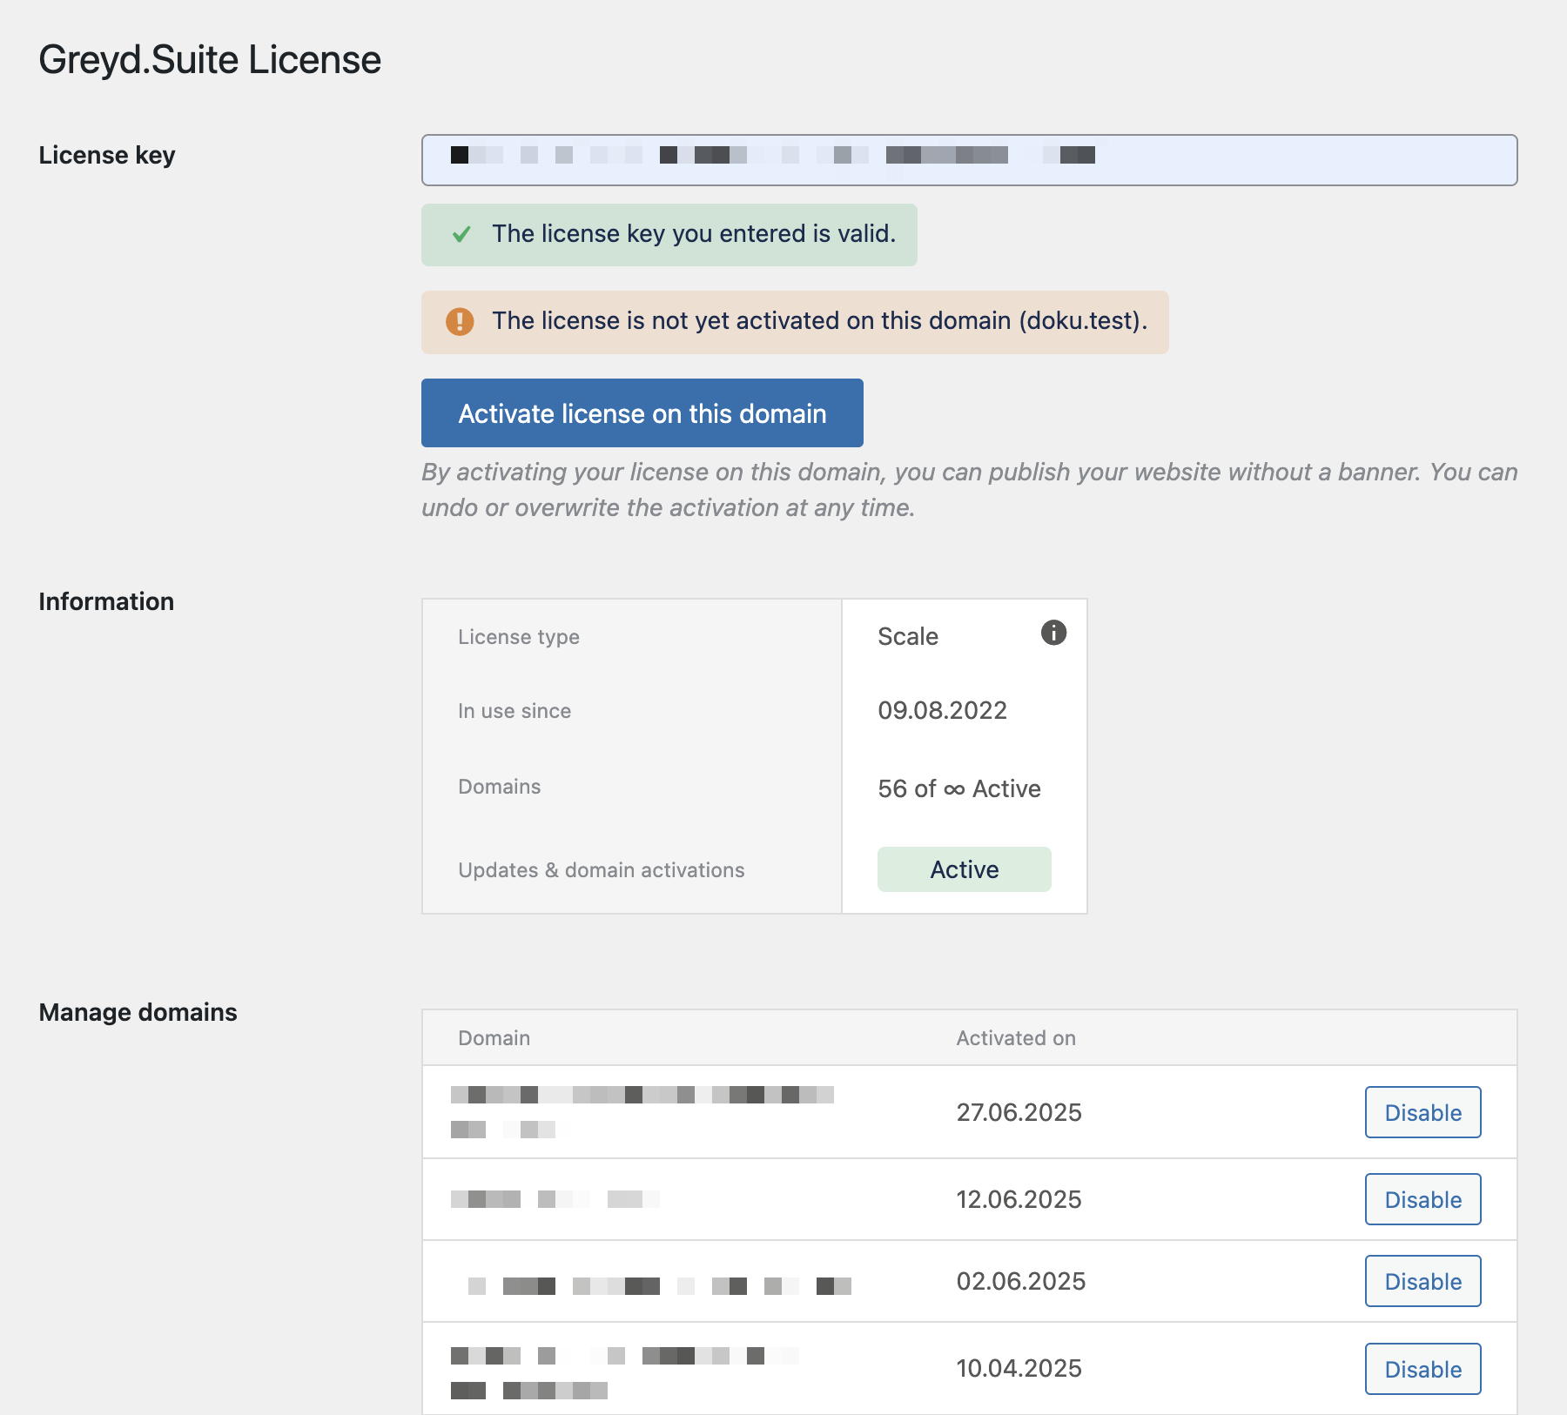Activate license on this domain
The width and height of the screenshot is (1567, 1415).
(x=642, y=413)
